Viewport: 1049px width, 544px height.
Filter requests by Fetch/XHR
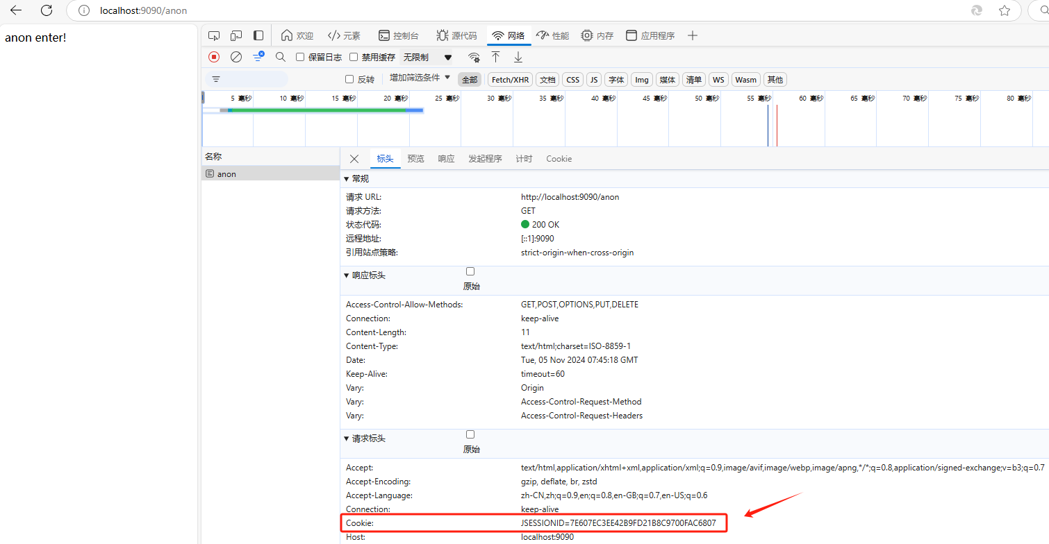510,80
